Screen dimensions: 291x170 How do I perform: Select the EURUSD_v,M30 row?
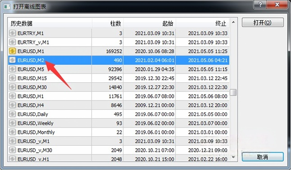click(119, 150)
